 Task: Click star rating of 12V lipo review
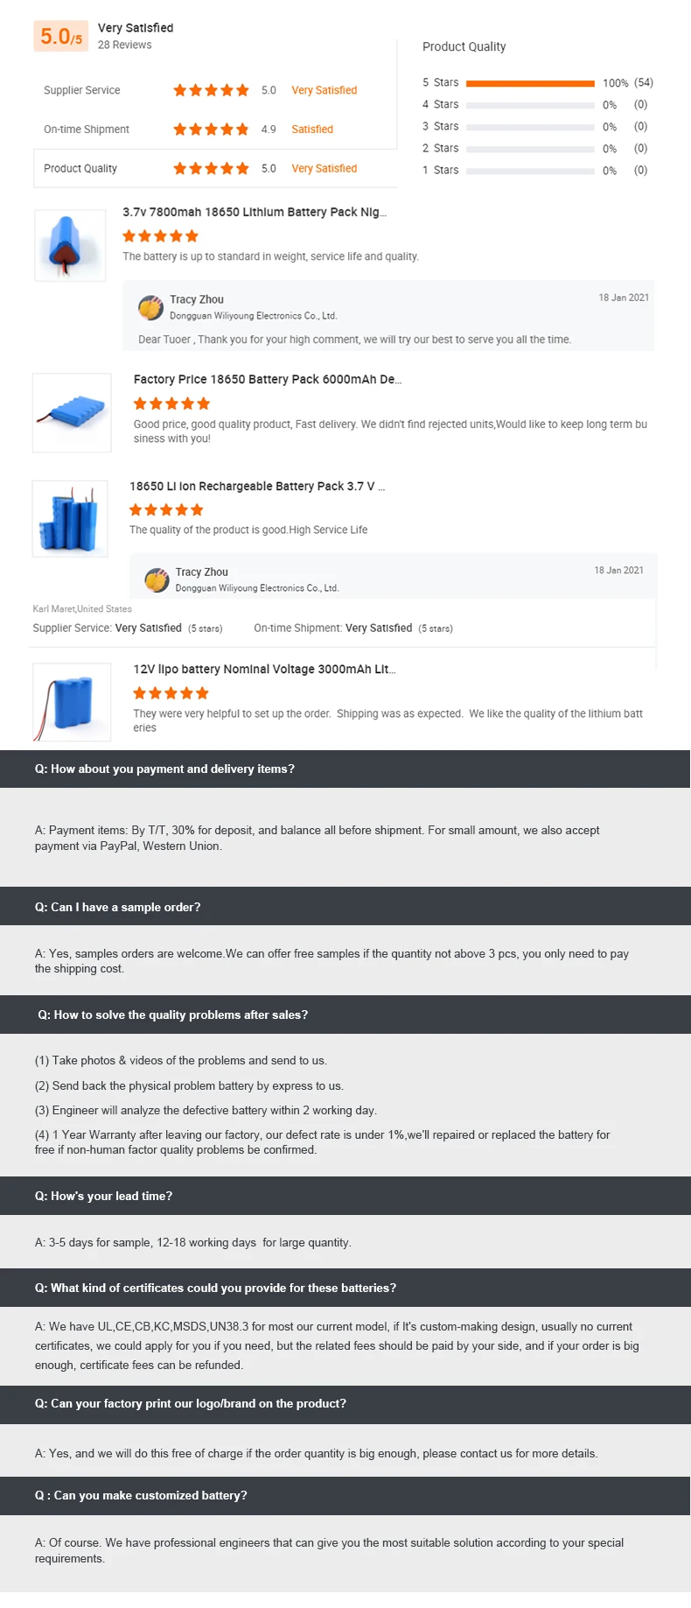coord(171,693)
